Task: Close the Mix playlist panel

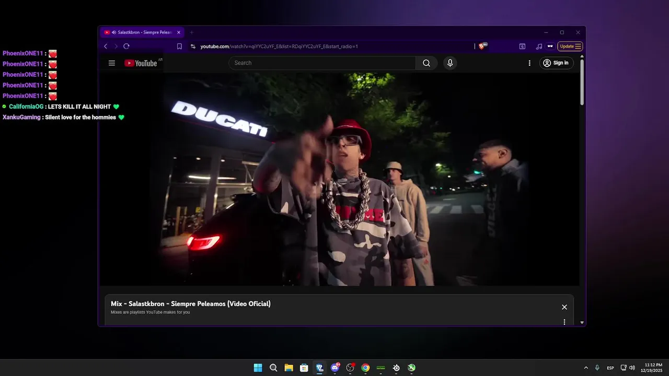Action: click(x=564, y=307)
